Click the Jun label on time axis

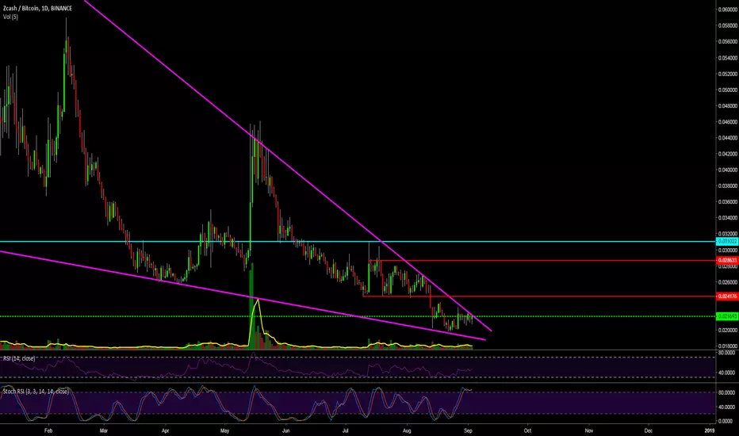[x=285, y=430]
